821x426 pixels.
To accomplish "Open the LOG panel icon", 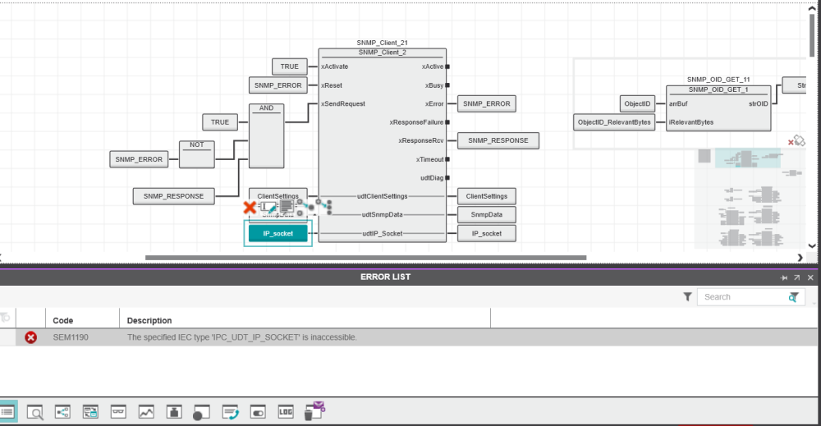I will click(286, 412).
